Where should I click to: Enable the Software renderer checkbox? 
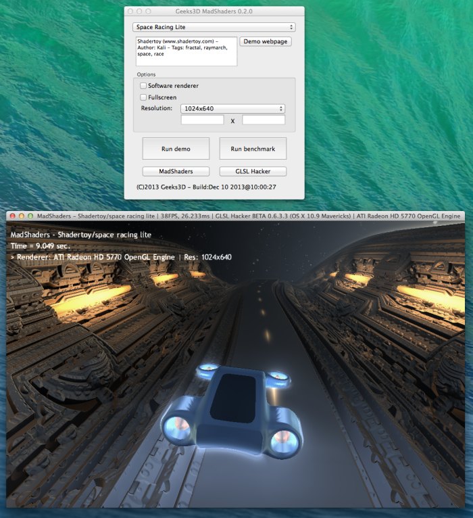(143, 86)
